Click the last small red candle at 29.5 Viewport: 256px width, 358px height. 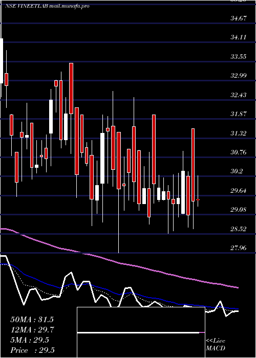pyautogui.click(x=198, y=200)
